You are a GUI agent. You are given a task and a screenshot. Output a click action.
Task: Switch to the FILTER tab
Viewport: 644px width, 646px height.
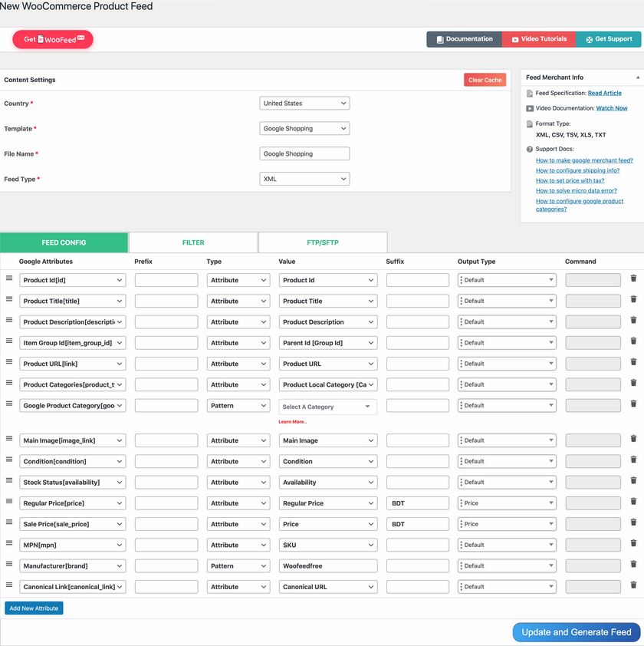click(193, 242)
